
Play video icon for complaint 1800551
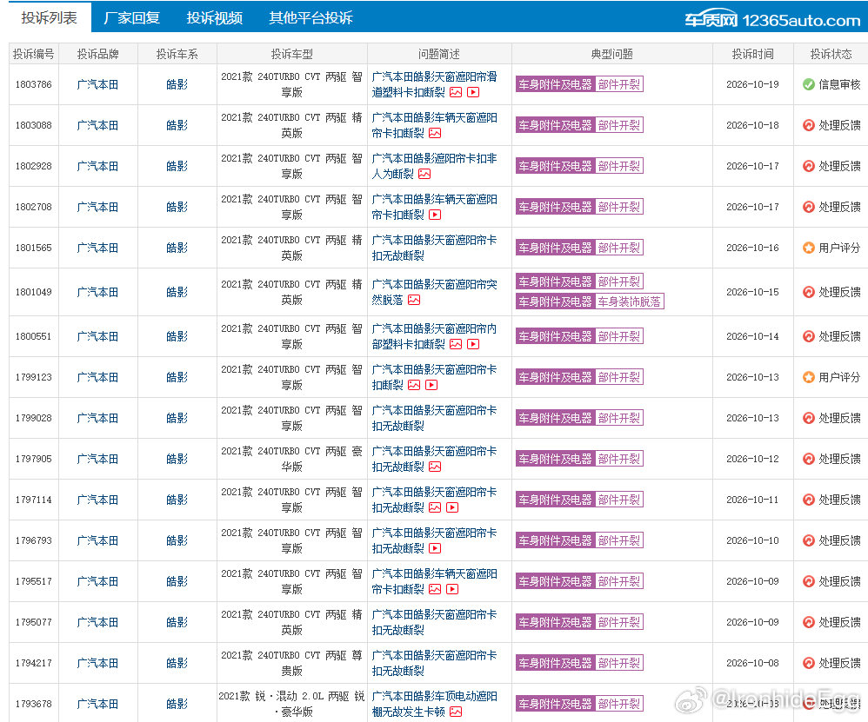(x=473, y=344)
